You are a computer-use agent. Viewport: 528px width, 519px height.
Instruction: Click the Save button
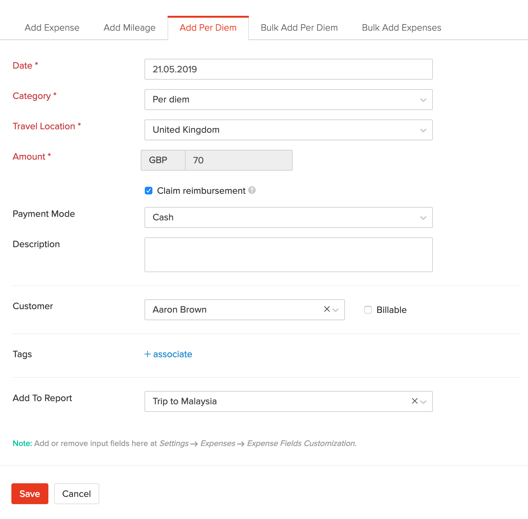coord(30,493)
